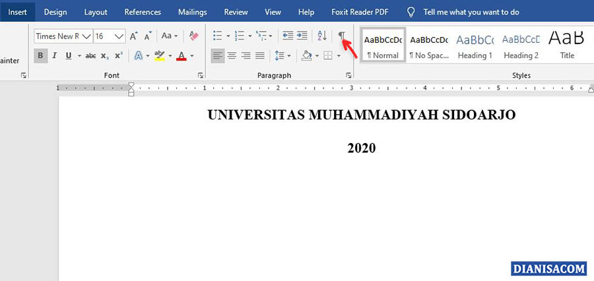Open the References tab
Screen dimensions: 594x281
click(x=143, y=12)
